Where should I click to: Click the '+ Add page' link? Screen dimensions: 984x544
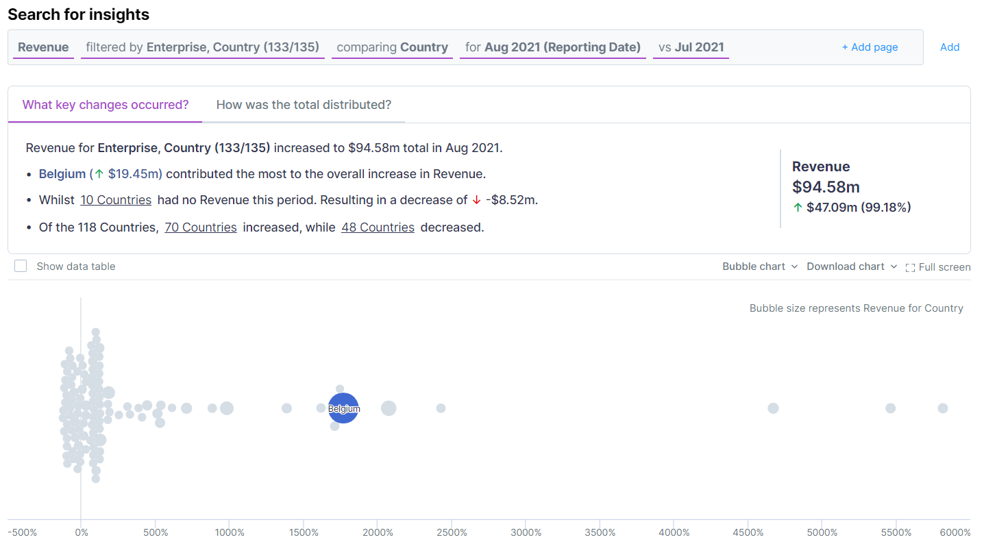870,47
